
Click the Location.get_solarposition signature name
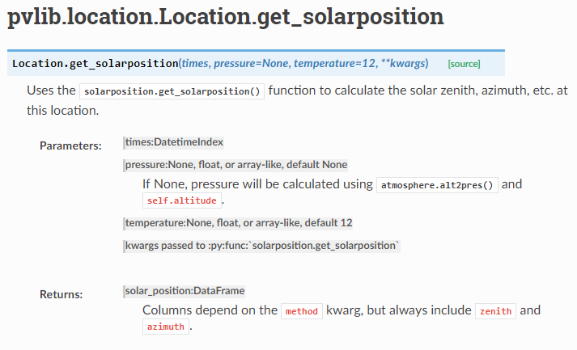click(x=95, y=63)
